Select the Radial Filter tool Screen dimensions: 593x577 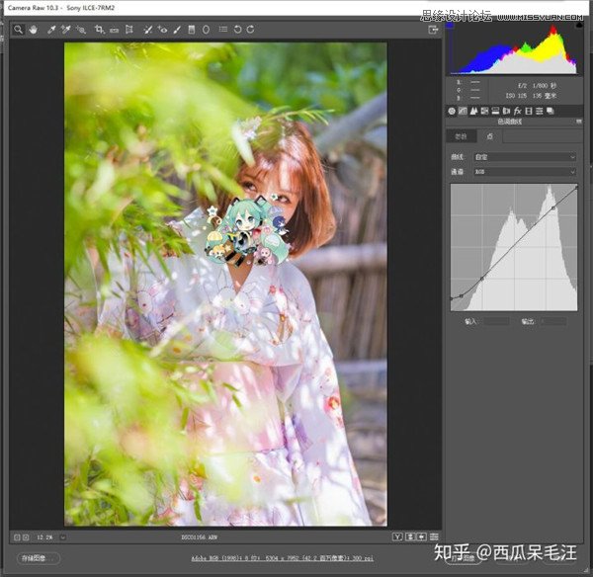(x=206, y=30)
